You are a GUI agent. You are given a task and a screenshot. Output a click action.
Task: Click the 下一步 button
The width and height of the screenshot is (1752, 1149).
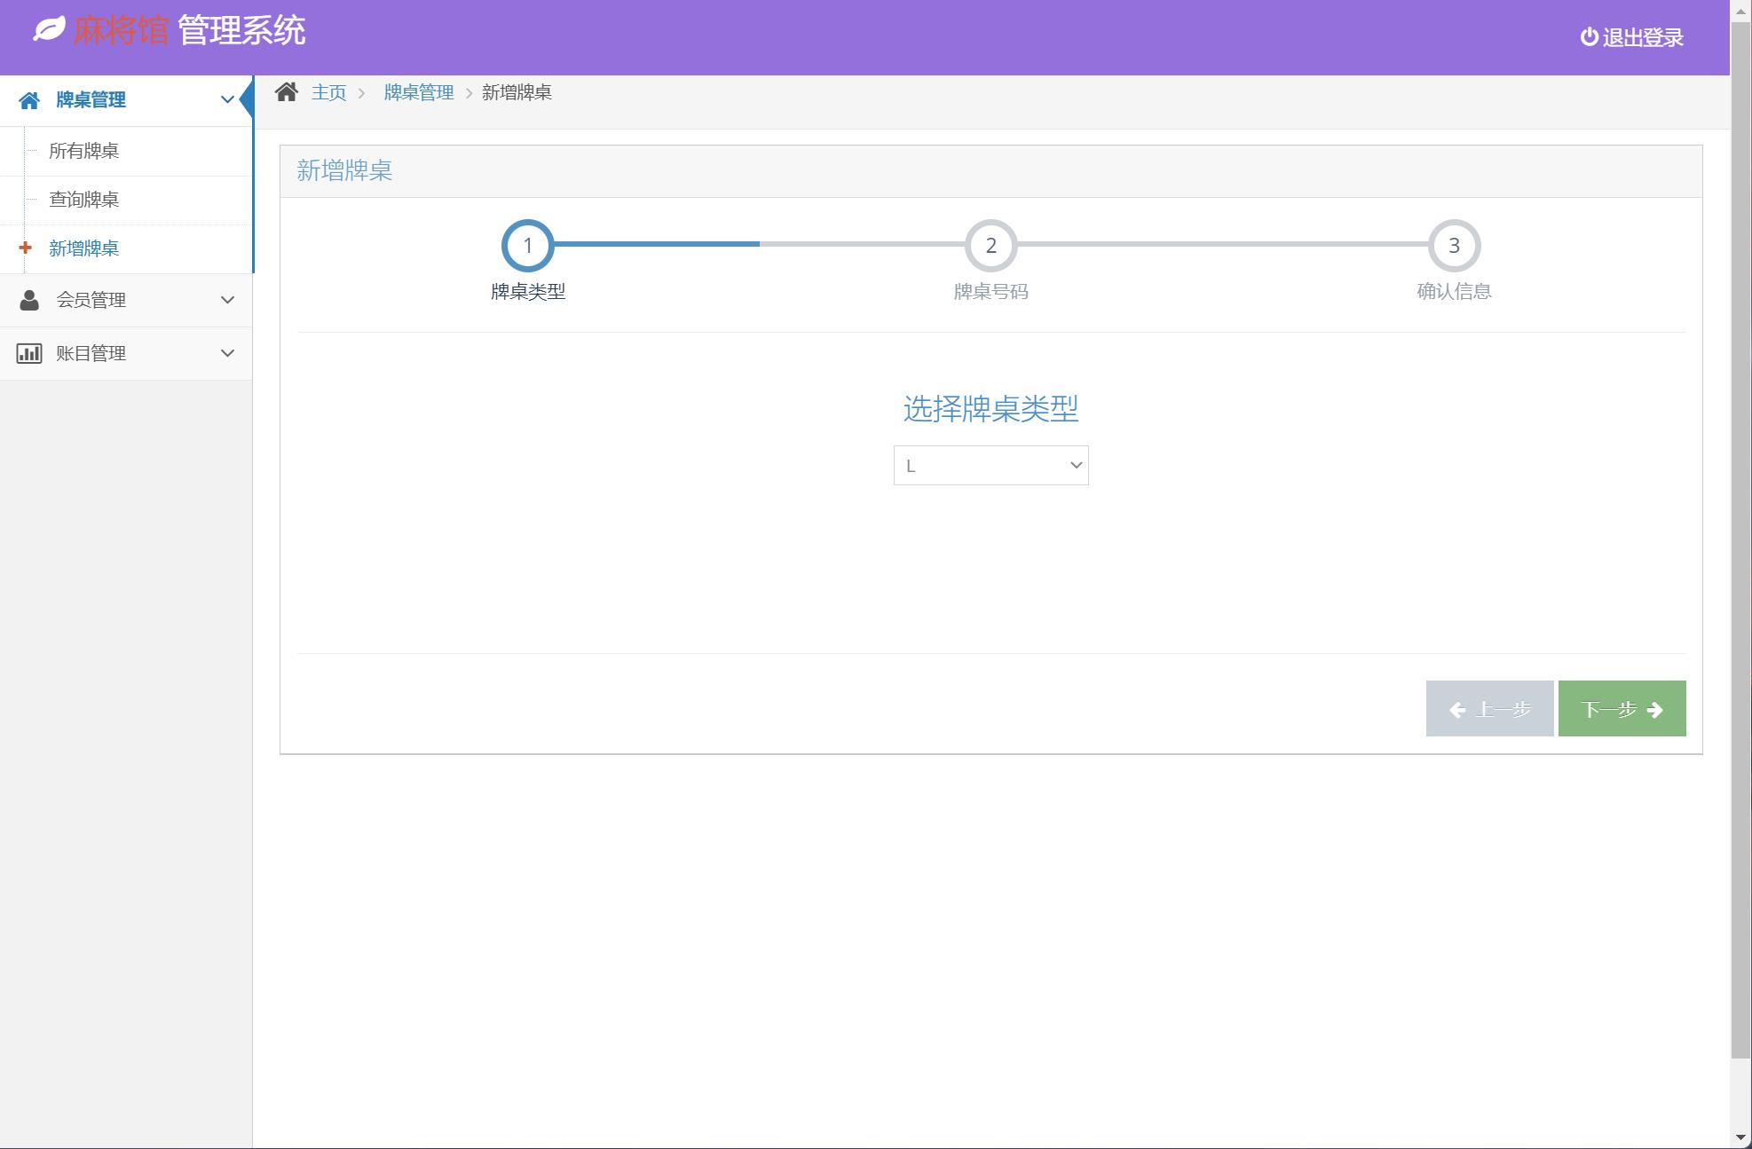pos(1621,708)
